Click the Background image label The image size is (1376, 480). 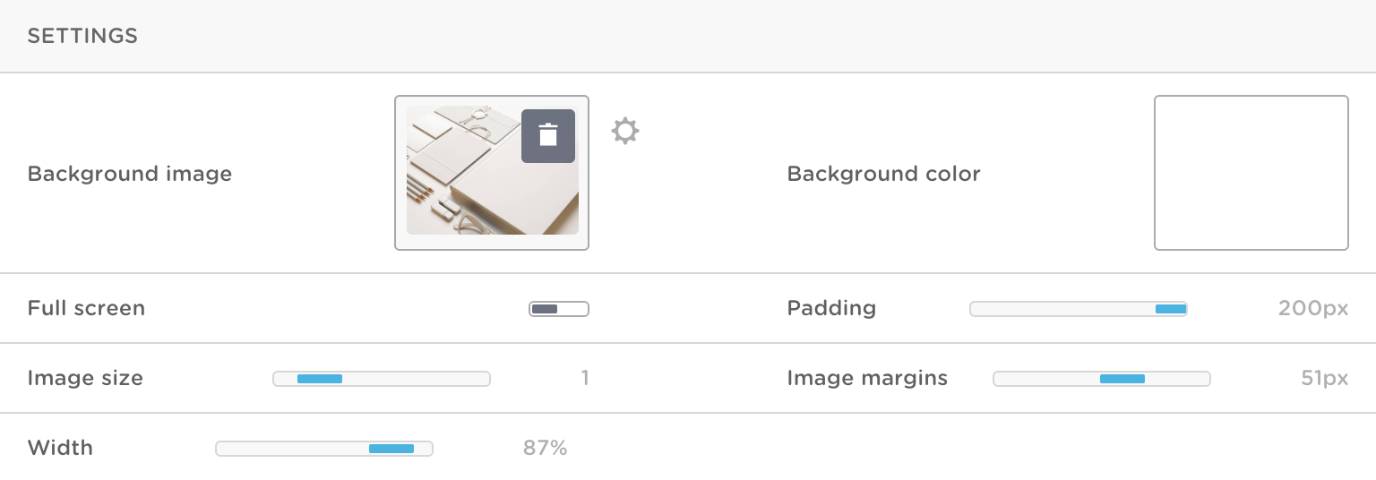[x=130, y=174]
